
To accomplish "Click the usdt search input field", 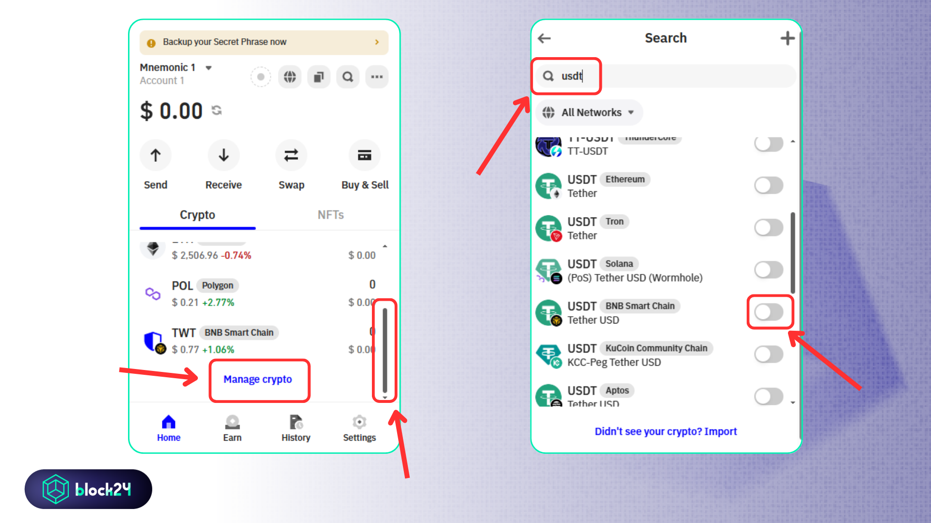I will tap(665, 76).
